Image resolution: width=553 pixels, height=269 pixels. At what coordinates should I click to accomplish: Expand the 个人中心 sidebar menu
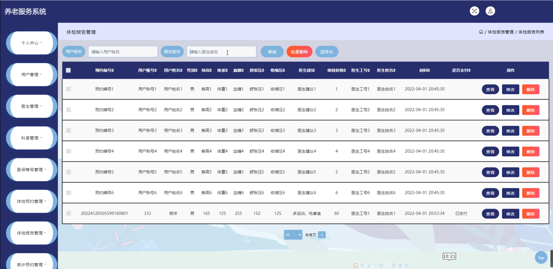tap(32, 43)
